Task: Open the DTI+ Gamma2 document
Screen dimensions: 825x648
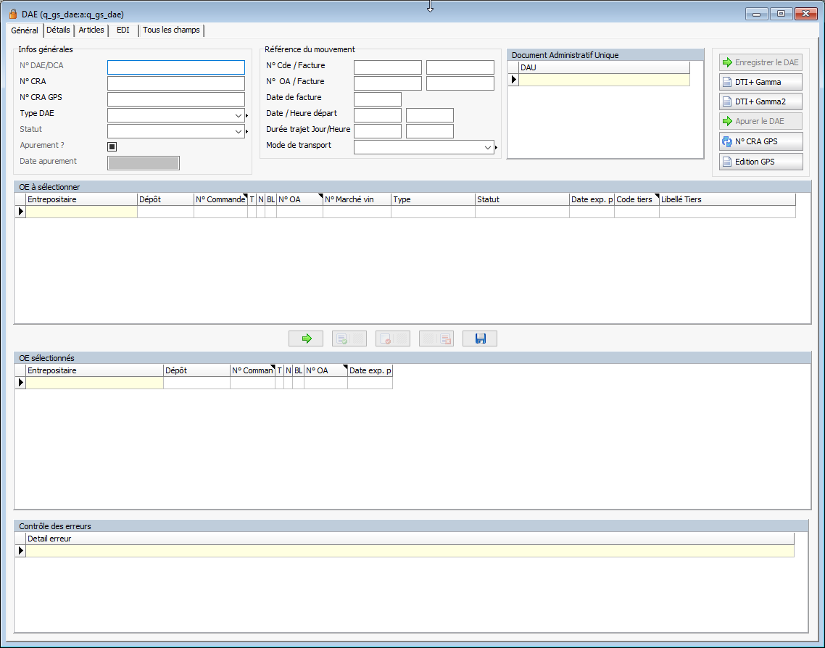Action: [x=760, y=101]
